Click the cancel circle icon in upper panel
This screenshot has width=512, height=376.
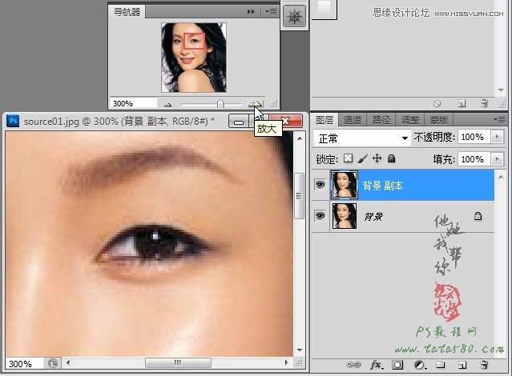(437, 104)
